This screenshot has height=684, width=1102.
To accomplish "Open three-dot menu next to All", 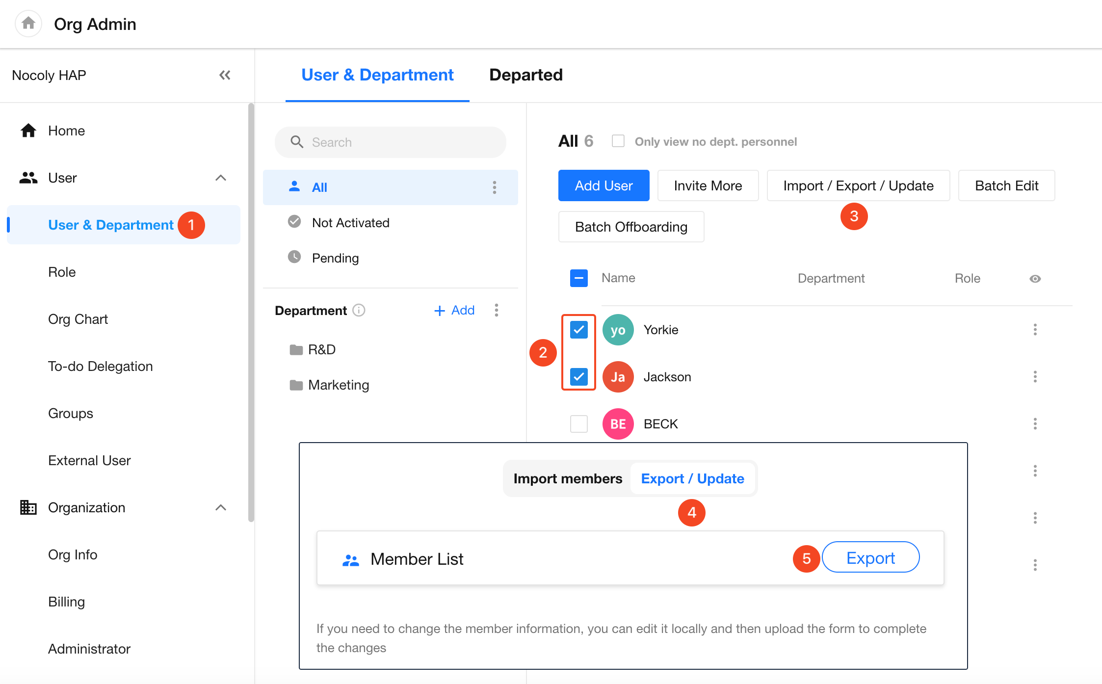I will tap(494, 187).
